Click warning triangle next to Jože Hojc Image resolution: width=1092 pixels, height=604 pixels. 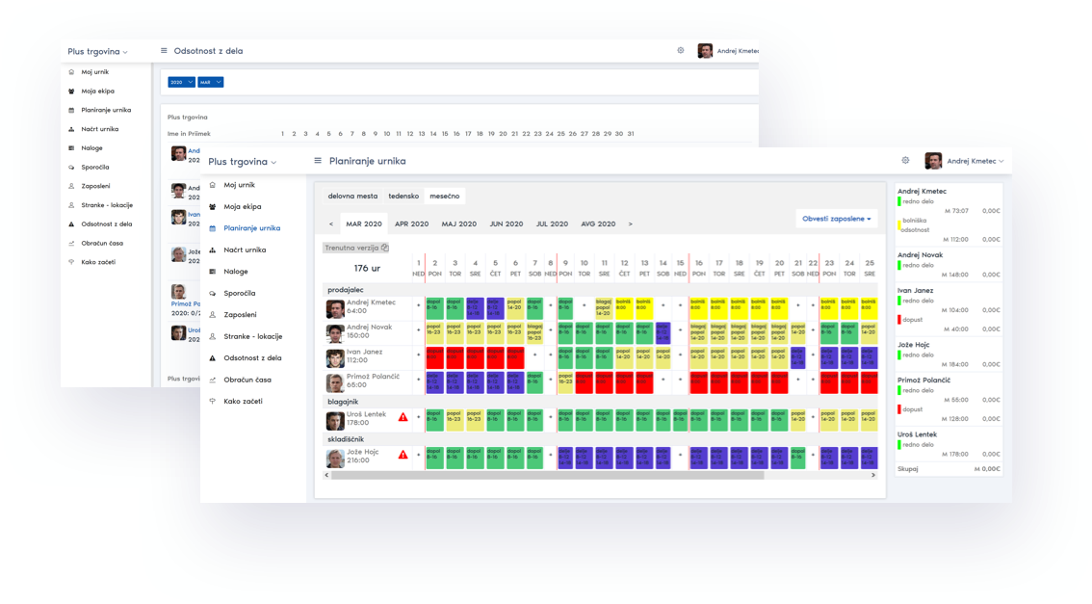pos(403,455)
